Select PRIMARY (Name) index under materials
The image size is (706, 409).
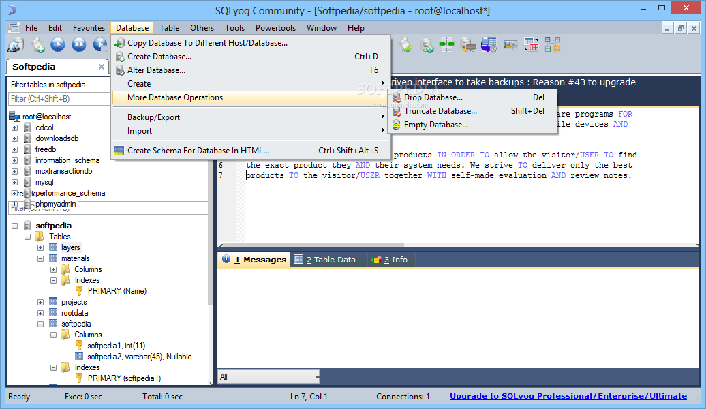[x=117, y=291]
